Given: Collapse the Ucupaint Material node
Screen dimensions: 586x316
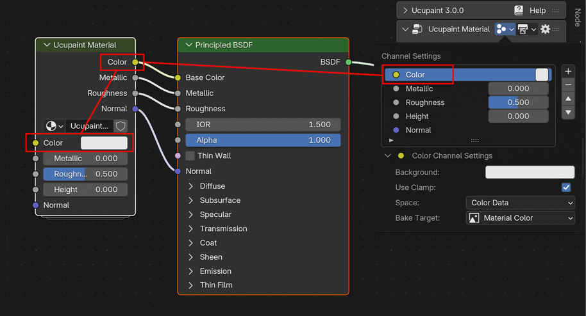Looking at the screenshot, I should click(x=47, y=45).
